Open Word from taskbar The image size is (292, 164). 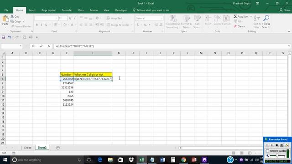[162, 160]
